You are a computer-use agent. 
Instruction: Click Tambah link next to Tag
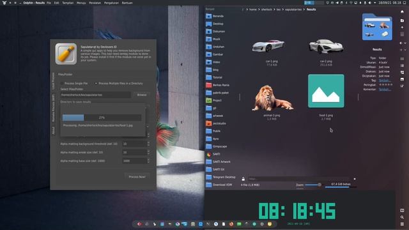[x=385, y=80]
